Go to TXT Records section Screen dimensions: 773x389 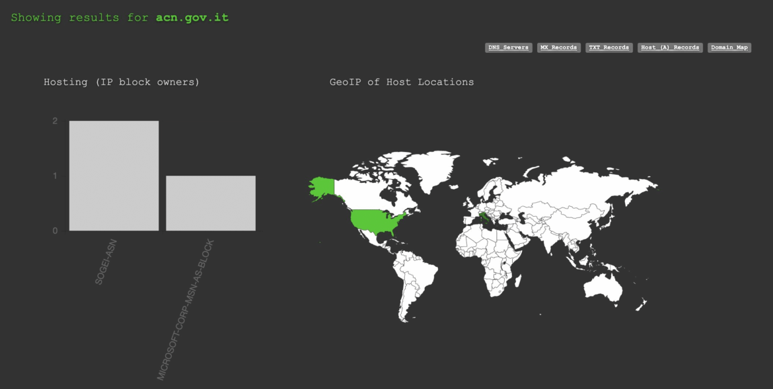click(608, 48)
